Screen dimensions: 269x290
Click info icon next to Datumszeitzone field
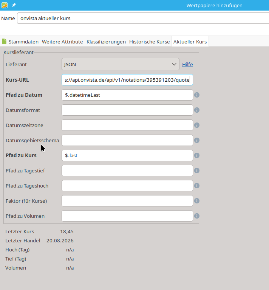coord(196,125)
